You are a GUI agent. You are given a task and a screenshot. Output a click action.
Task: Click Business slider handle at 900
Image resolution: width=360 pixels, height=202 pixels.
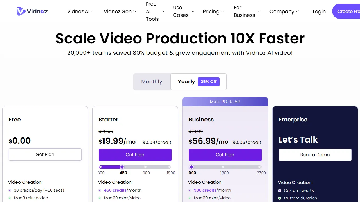(192, 167)
